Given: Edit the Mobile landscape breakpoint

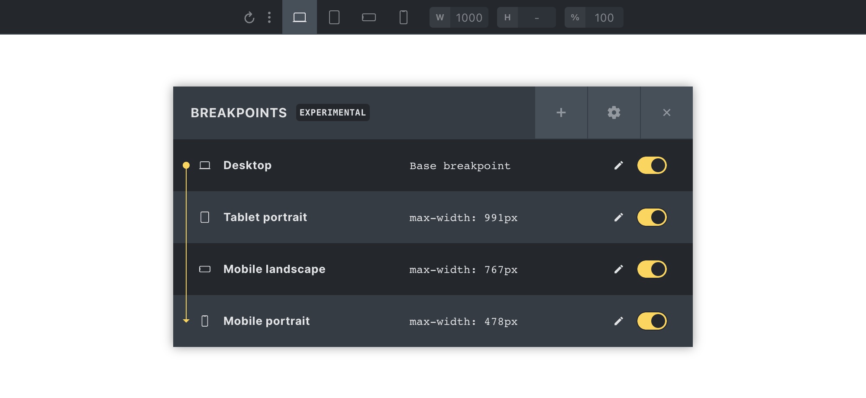Looking at the screenshot, I should point(619,269).
